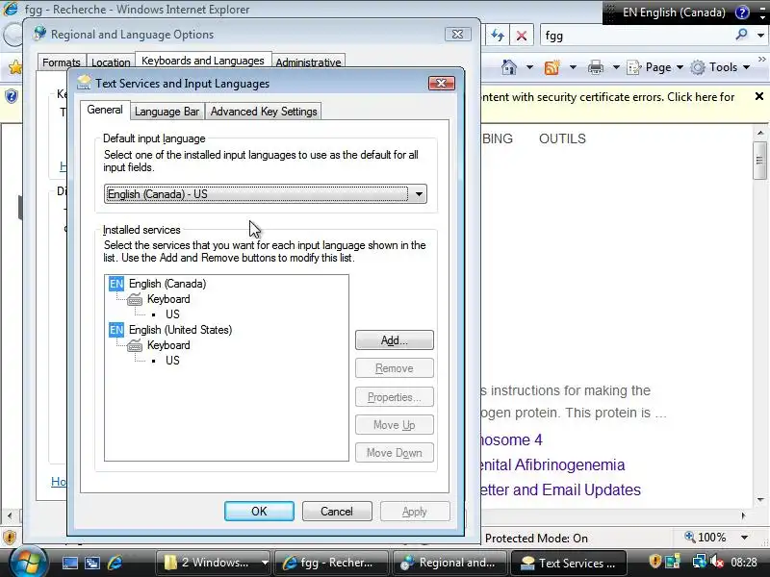Screen dimensions: 770x577
Task: Expand the Home button dropdown arrow
Action: point(529,66)
